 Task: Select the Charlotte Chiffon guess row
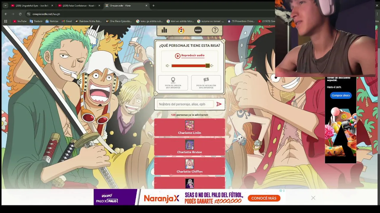(x=189, y=166)
